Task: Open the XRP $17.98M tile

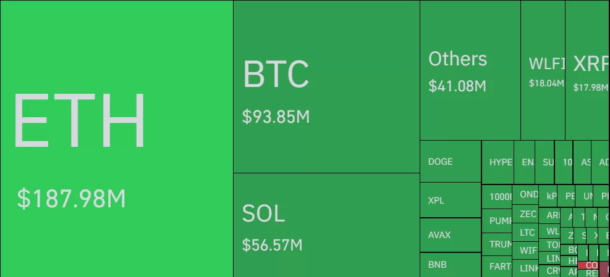Action: (x=587, y=70)
